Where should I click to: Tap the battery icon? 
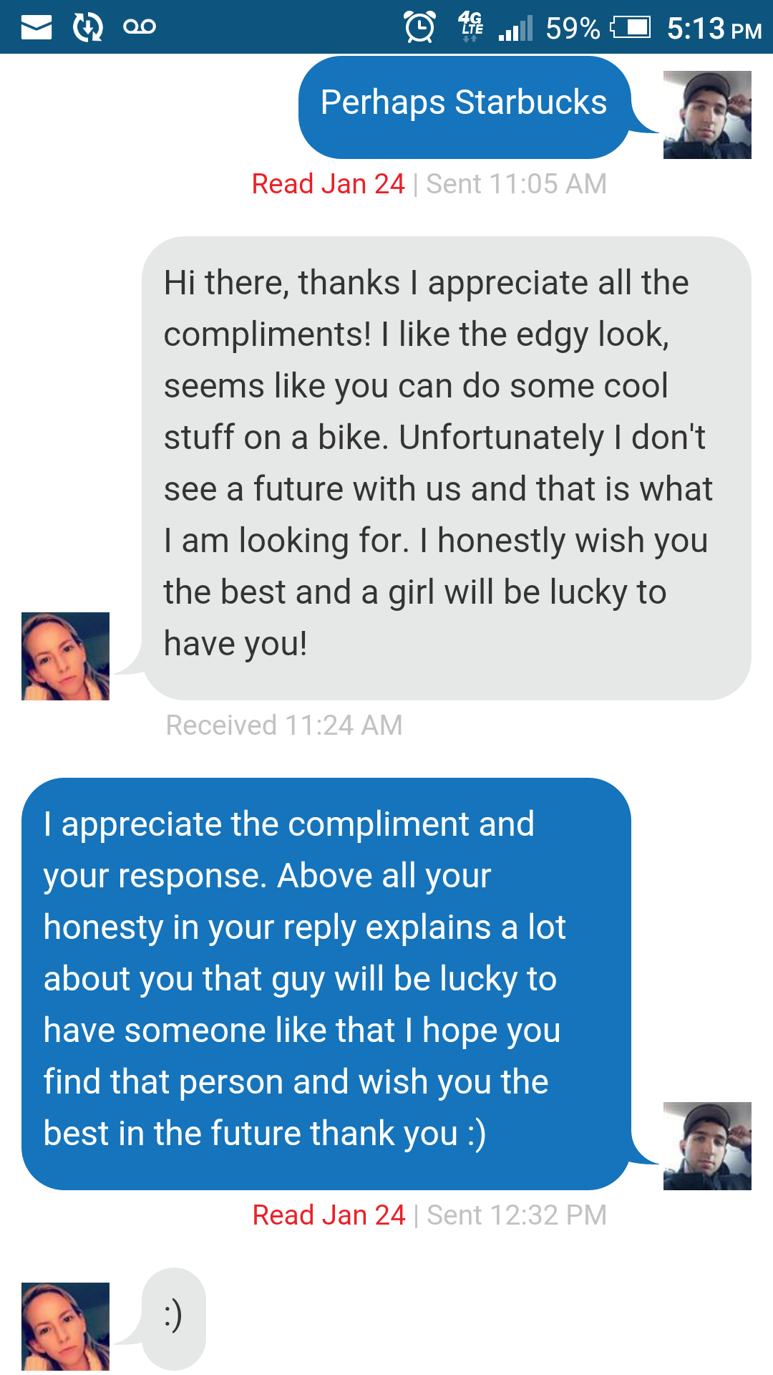click(x=631, y=28)
